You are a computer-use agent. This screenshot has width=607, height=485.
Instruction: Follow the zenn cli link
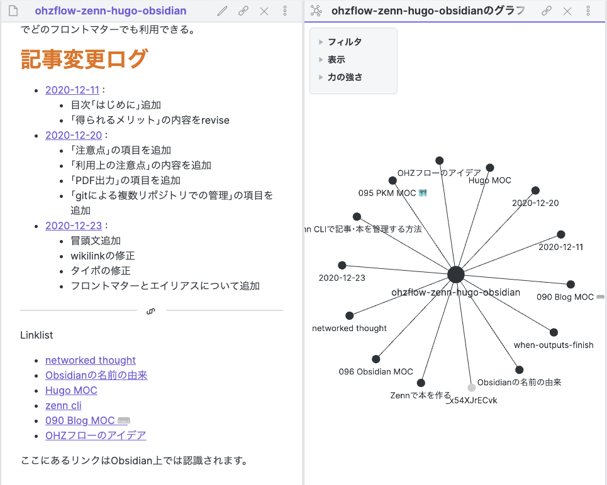(x=63, y=405)
